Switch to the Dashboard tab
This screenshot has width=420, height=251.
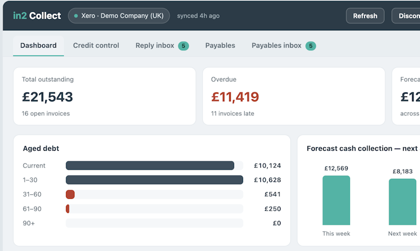click(x=38, y=45)
